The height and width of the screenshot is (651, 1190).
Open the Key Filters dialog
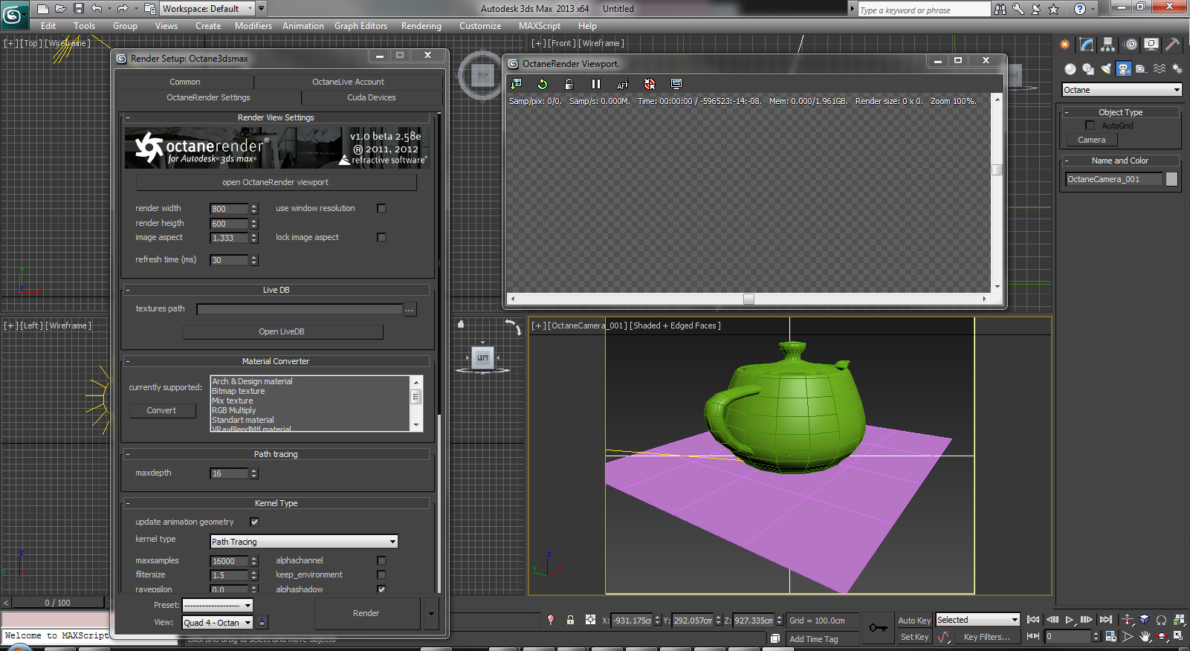click(987, 637)
